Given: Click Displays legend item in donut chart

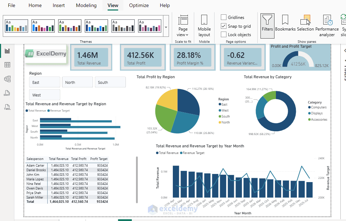Looking at the screenshot, I should pyautogui.click(x=316, y=113).
